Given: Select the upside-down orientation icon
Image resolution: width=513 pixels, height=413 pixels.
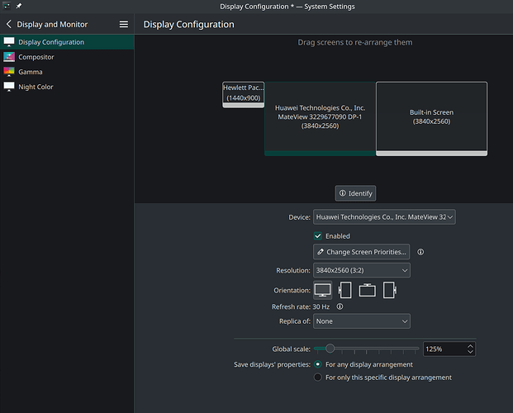Looking at the screenshot, I should (367, 290).
